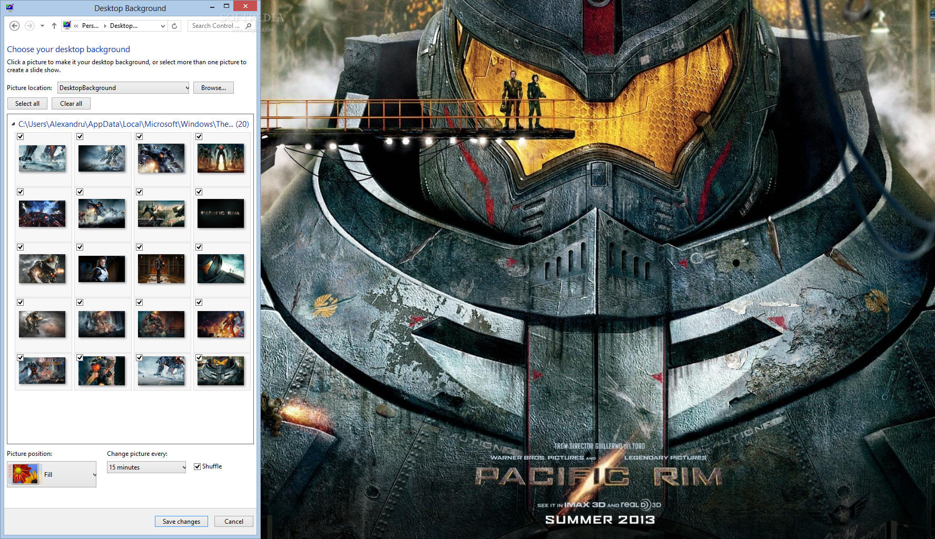Select the blue robot thumbnail, third in row one
This screenshot has height=539, width=935.
pyautogui.click(x=161, y=158)
